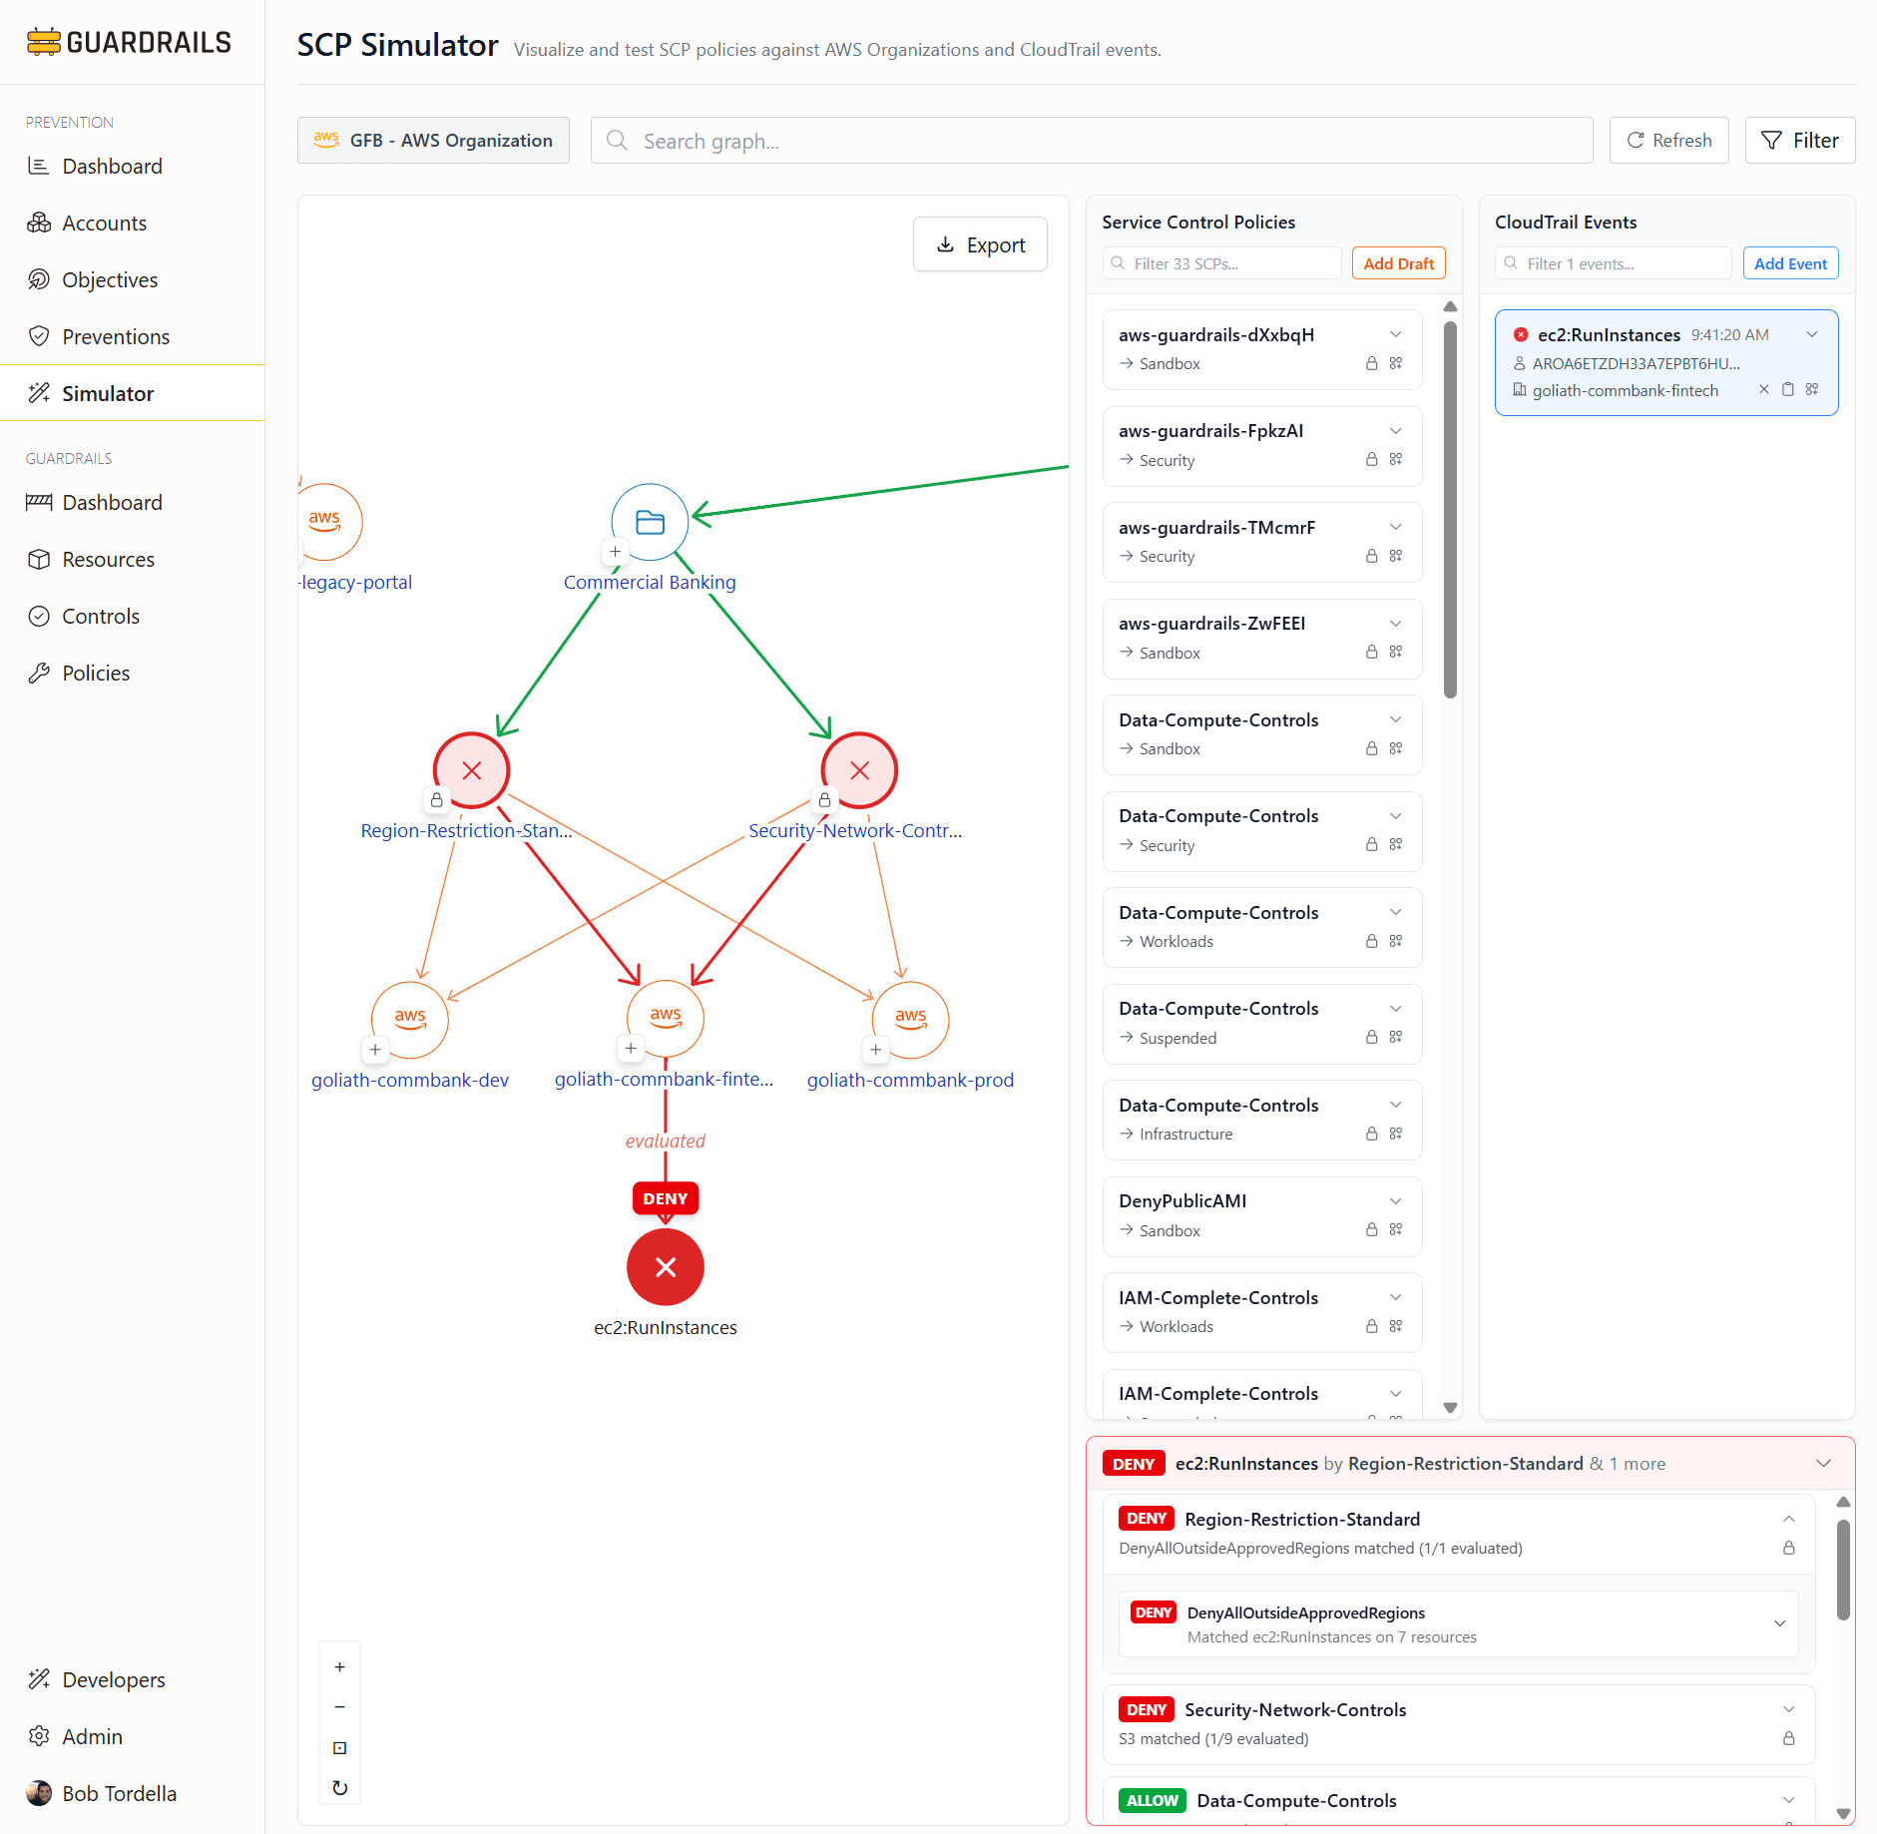1877x1834 pixels.
Task: Click the Add Draft button
Action: click(1398, 263)
